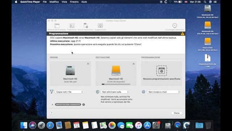
Task: Clear the Destinazione disk with its X button
Action: point(134,64)
